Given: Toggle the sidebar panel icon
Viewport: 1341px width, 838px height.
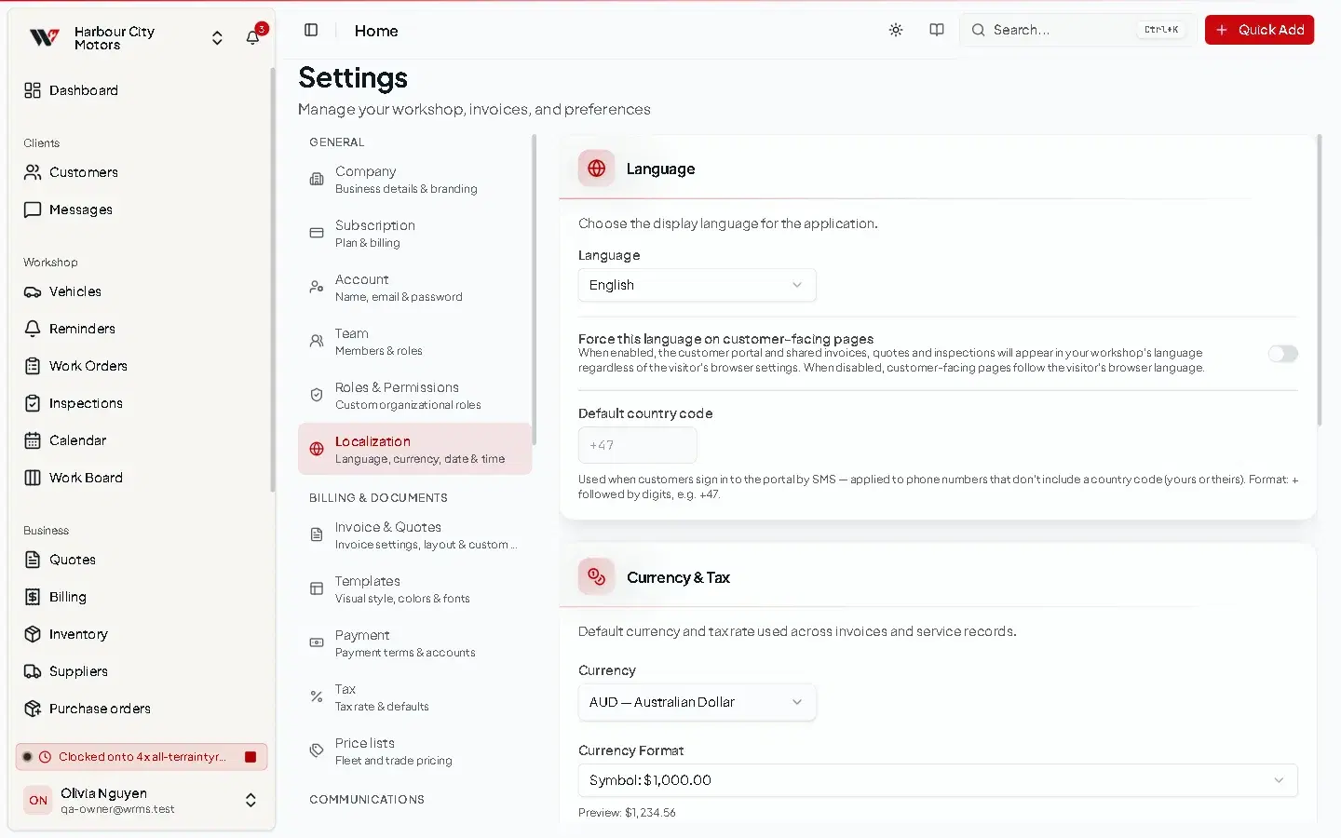Looking at the screenshot, I should 311,30.
